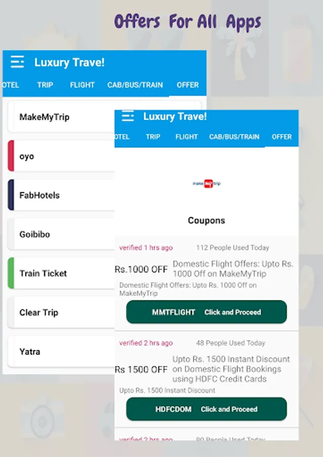The width and height of the screenshot is (323, 457).
Task: Open the Yatra list item
Action: [x=61, y=351]
